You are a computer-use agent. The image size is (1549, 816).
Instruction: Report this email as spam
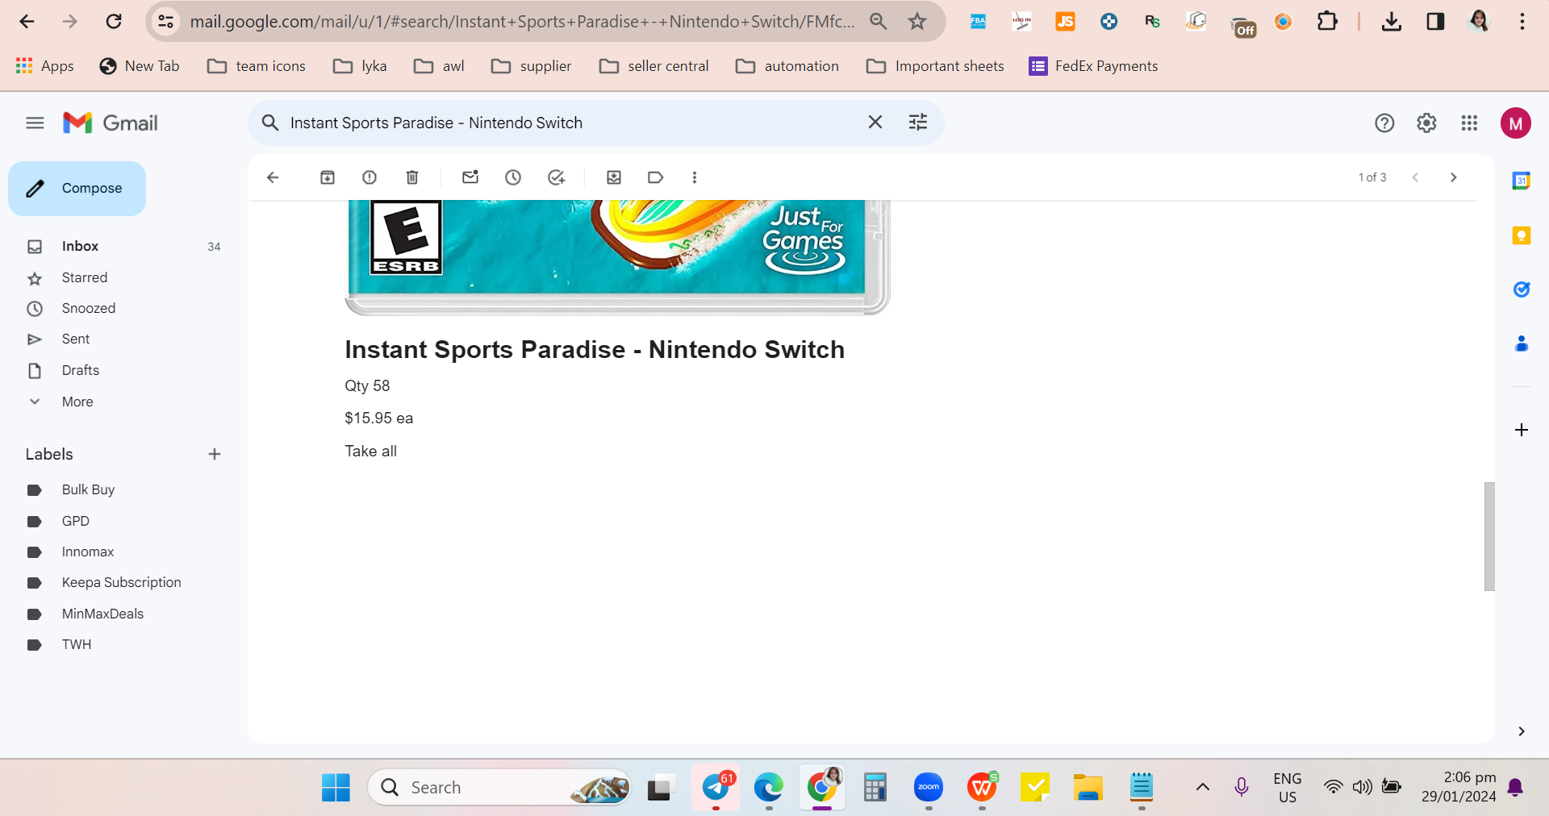point(370,177)
